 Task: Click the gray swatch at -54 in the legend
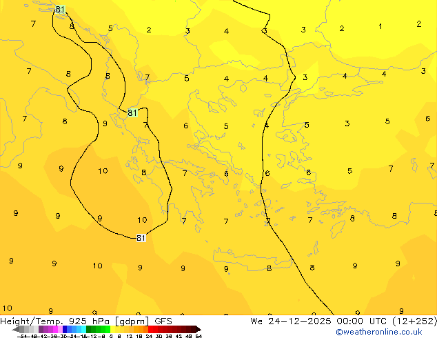(22, 329)
